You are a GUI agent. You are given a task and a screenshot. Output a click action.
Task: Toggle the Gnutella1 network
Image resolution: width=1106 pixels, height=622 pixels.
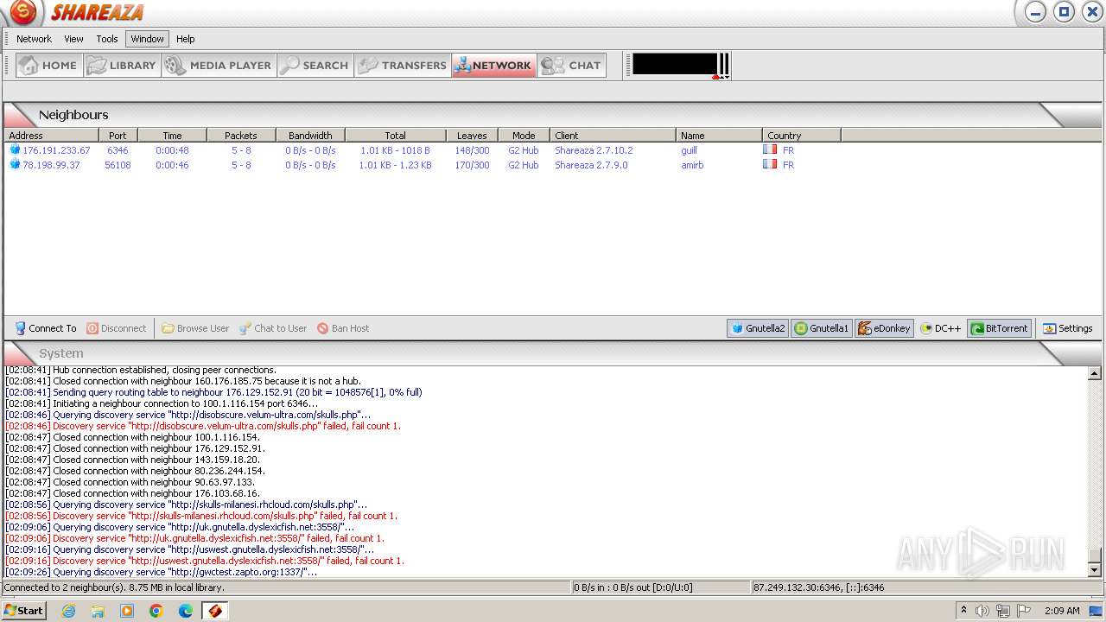point(822,328)
